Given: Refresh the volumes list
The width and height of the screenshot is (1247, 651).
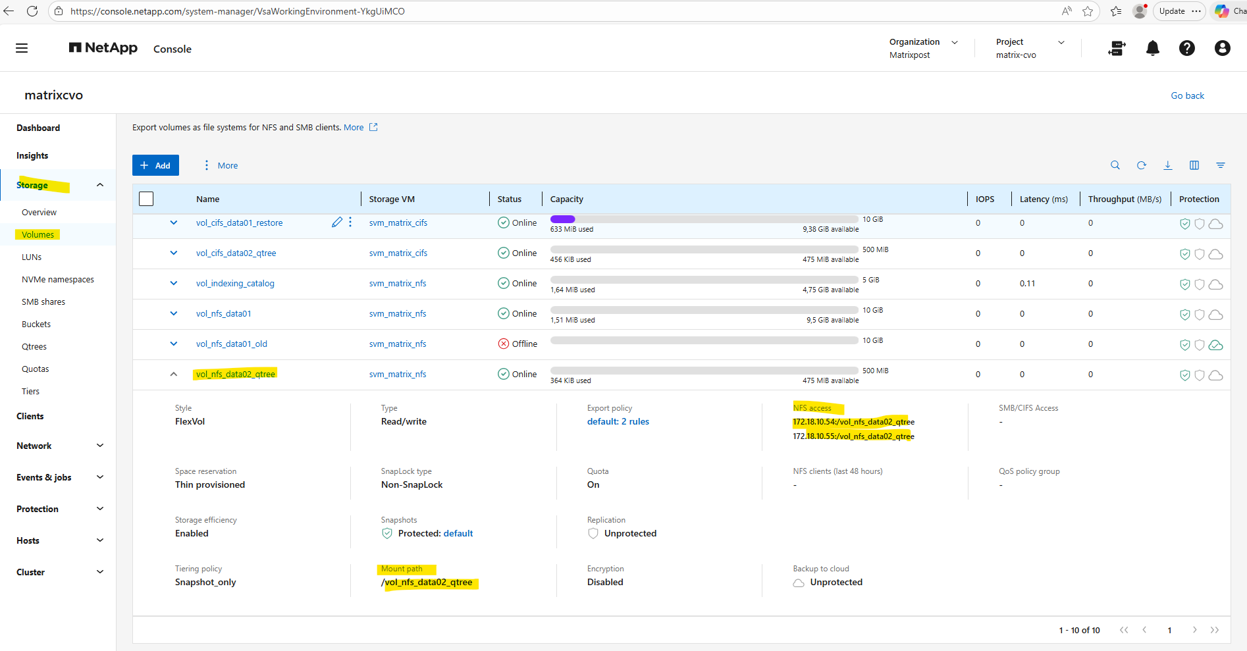Looking at the screenshot, I should click(1141, 165).
